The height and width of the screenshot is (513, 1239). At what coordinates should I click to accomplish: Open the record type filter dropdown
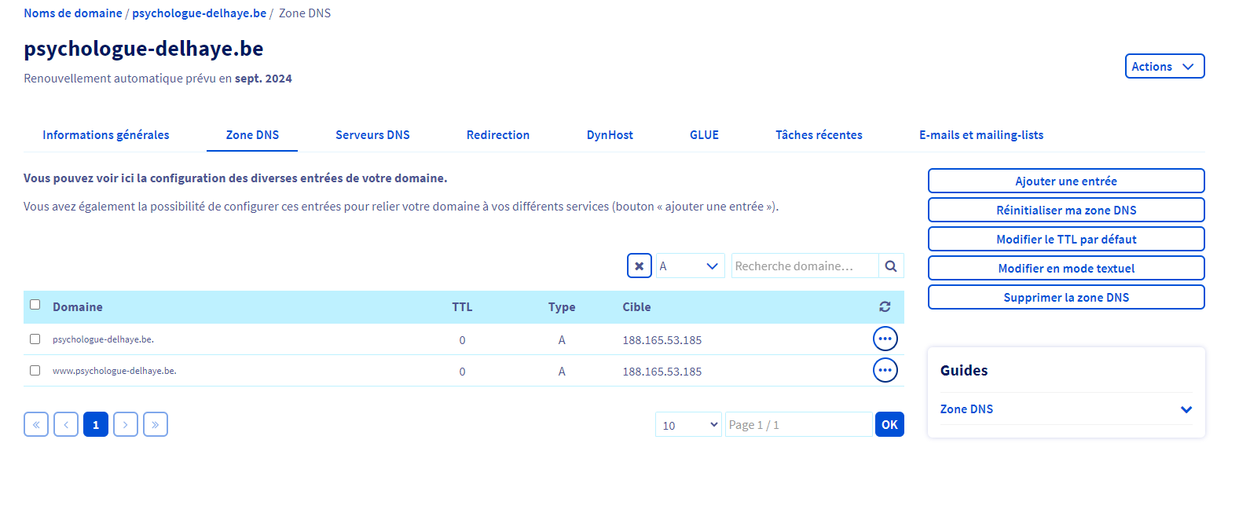coord(690,266)
